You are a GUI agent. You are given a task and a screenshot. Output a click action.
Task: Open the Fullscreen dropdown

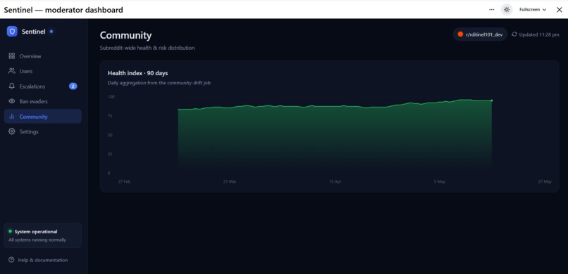533,10
